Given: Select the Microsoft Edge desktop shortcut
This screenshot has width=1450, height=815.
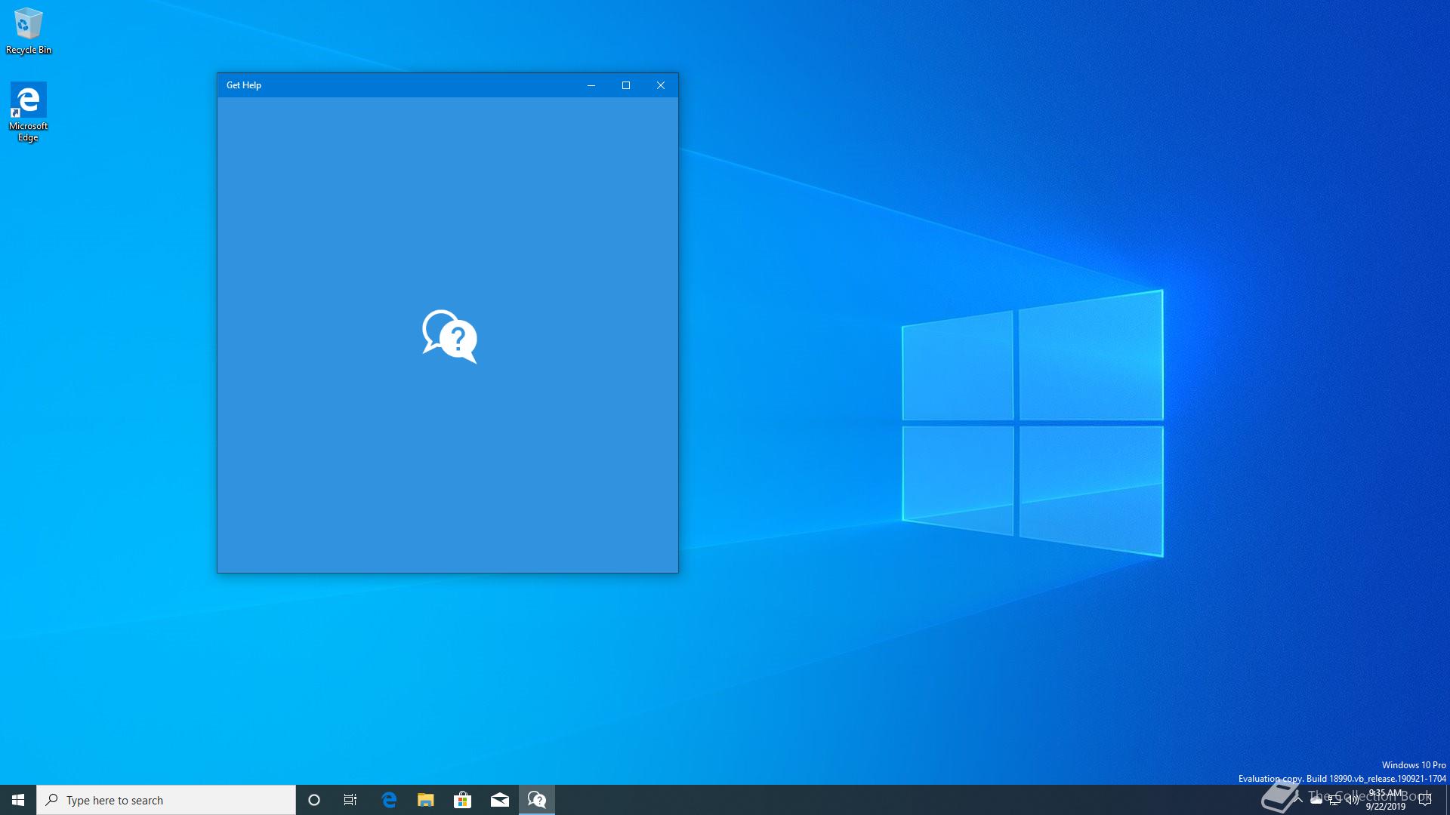Looking at the screenshot, I should [x=28, y=112].
